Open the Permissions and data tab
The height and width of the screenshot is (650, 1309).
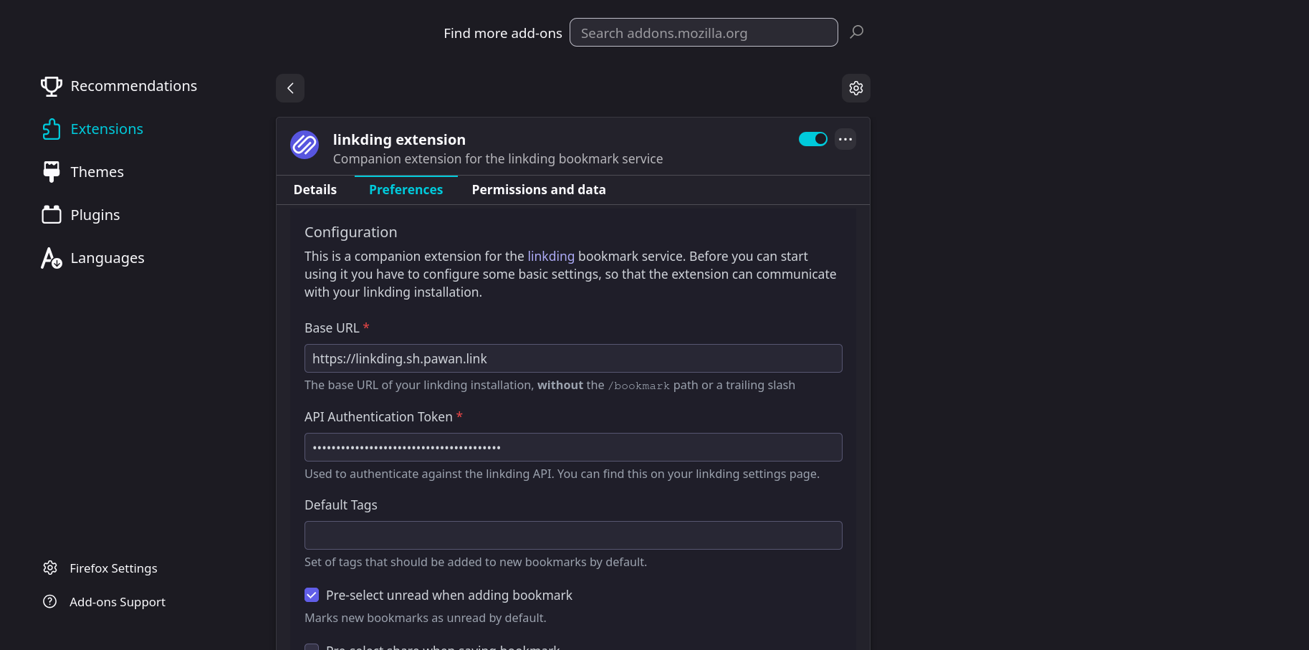point(538,189)
